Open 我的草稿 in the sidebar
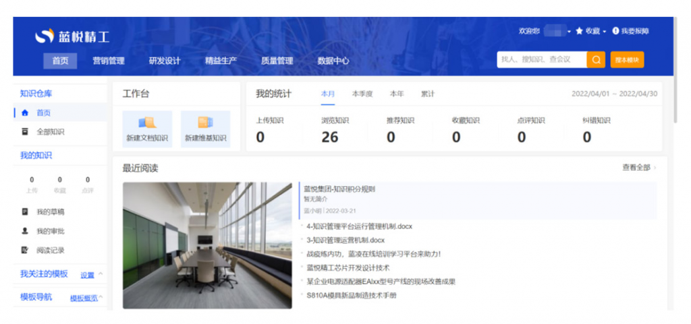Screen dimensions: 691x324 [50, 212]
